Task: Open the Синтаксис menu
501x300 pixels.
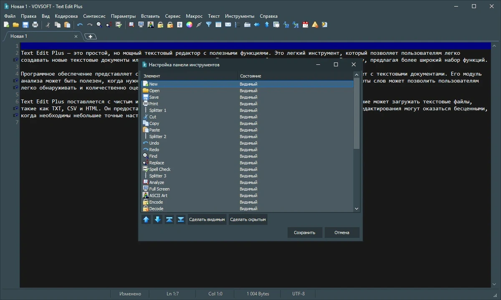Action: click(x=94, y=16)
